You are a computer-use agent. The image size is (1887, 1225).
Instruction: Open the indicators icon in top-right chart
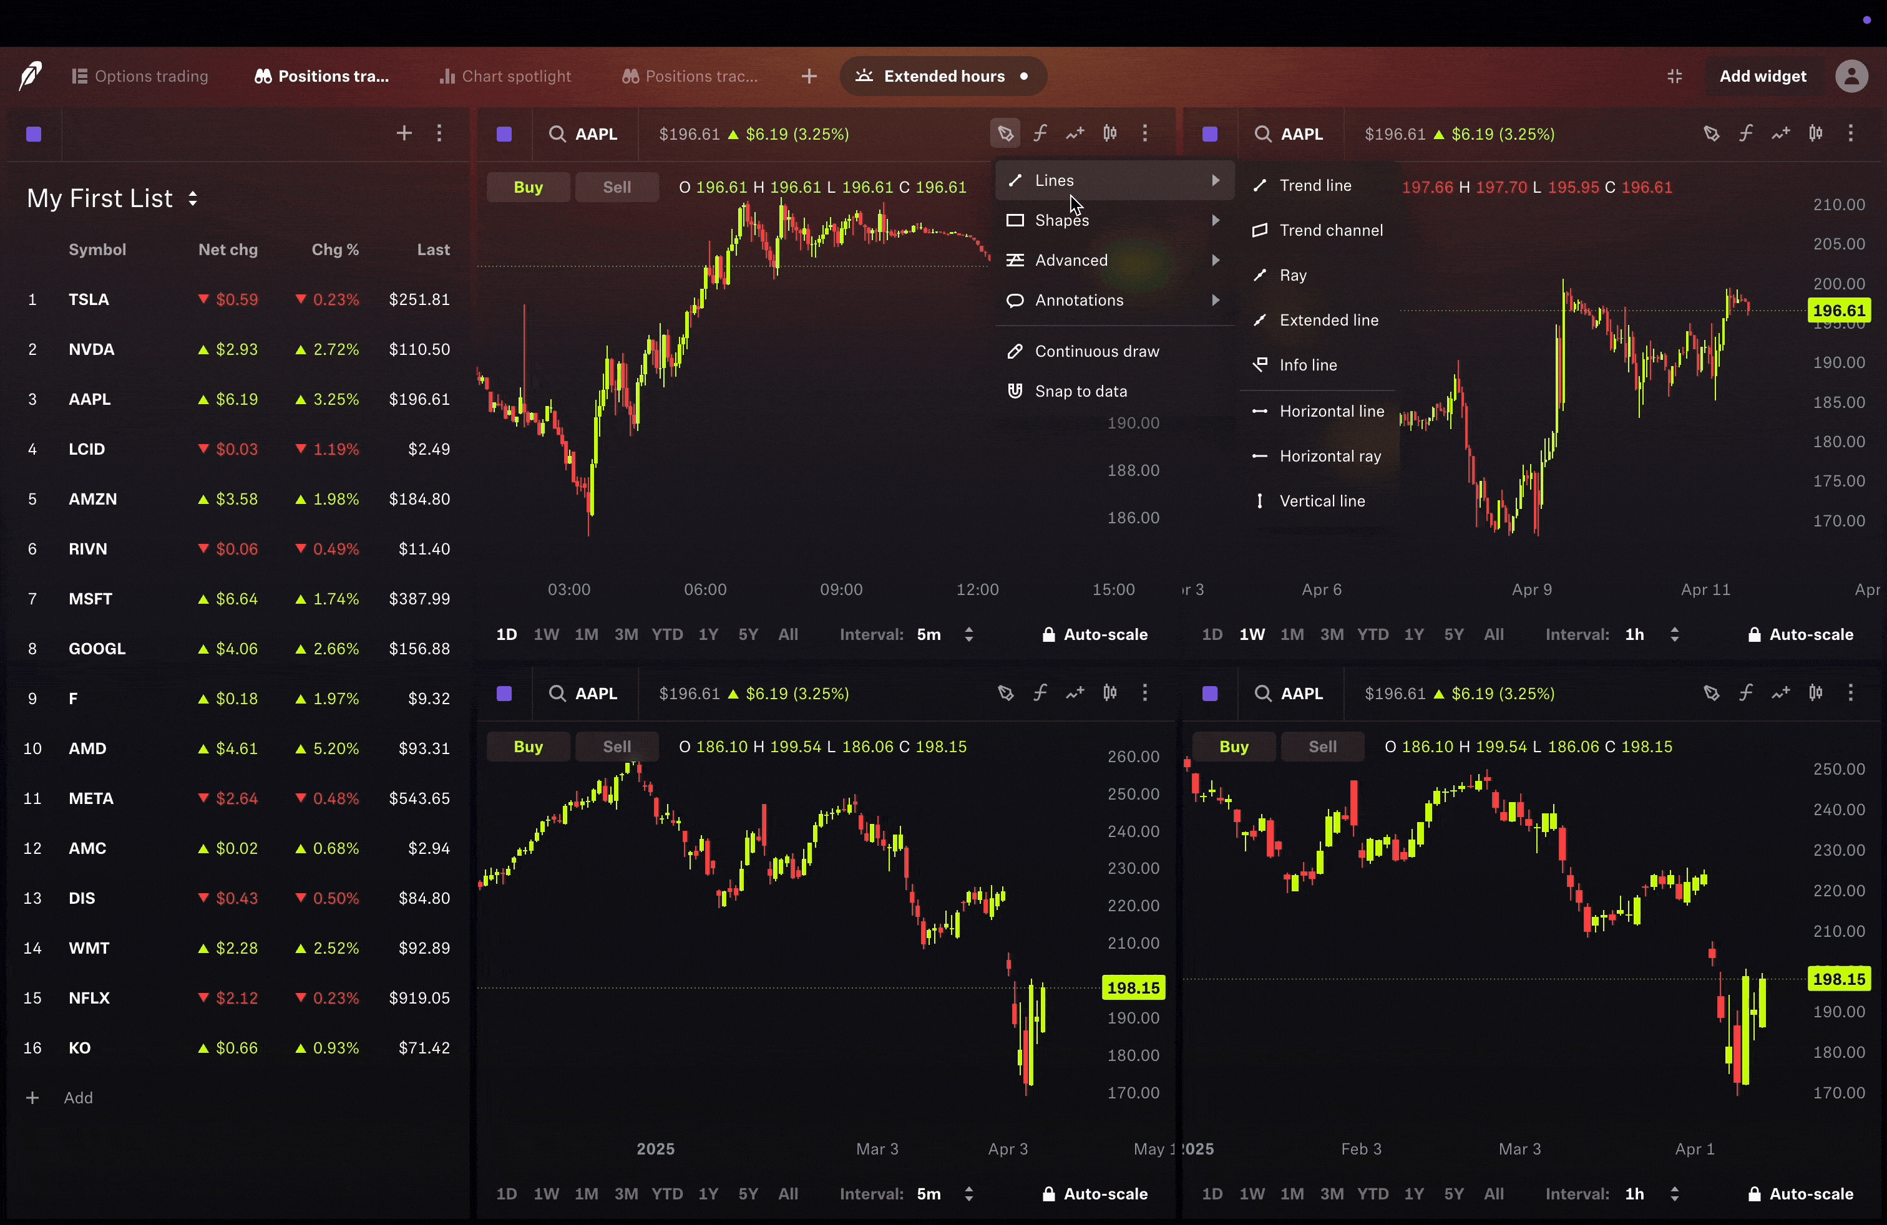[1746, 134]
